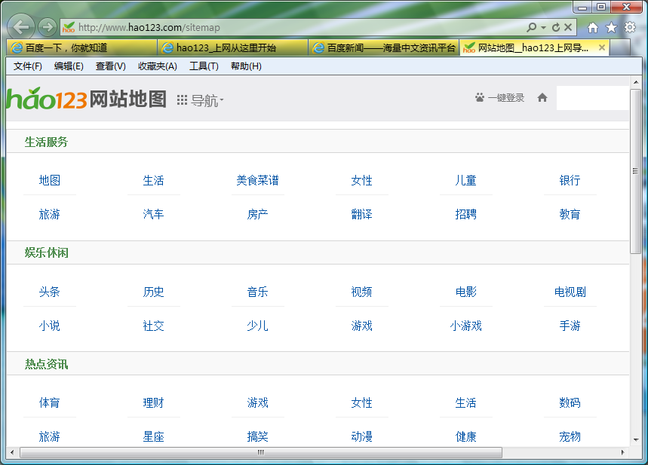Image resolution: width=648 pixels, height=465 pixels.
Task: Open the 房产 link
Action: tap(257, 214)
